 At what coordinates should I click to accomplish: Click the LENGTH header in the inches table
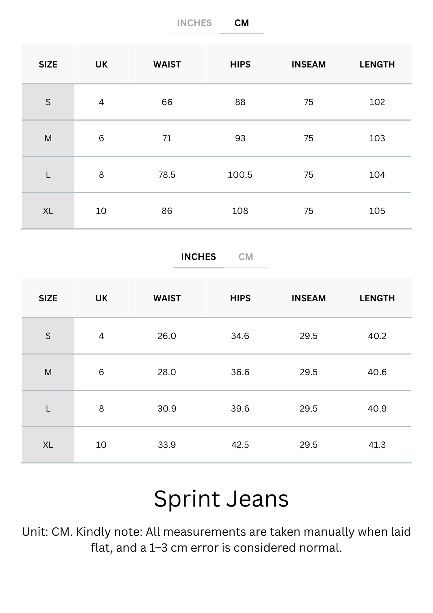(377, 298)
